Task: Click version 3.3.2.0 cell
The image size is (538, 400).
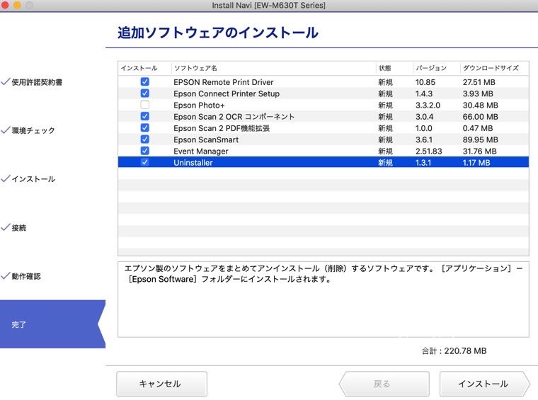Action: 428,105
